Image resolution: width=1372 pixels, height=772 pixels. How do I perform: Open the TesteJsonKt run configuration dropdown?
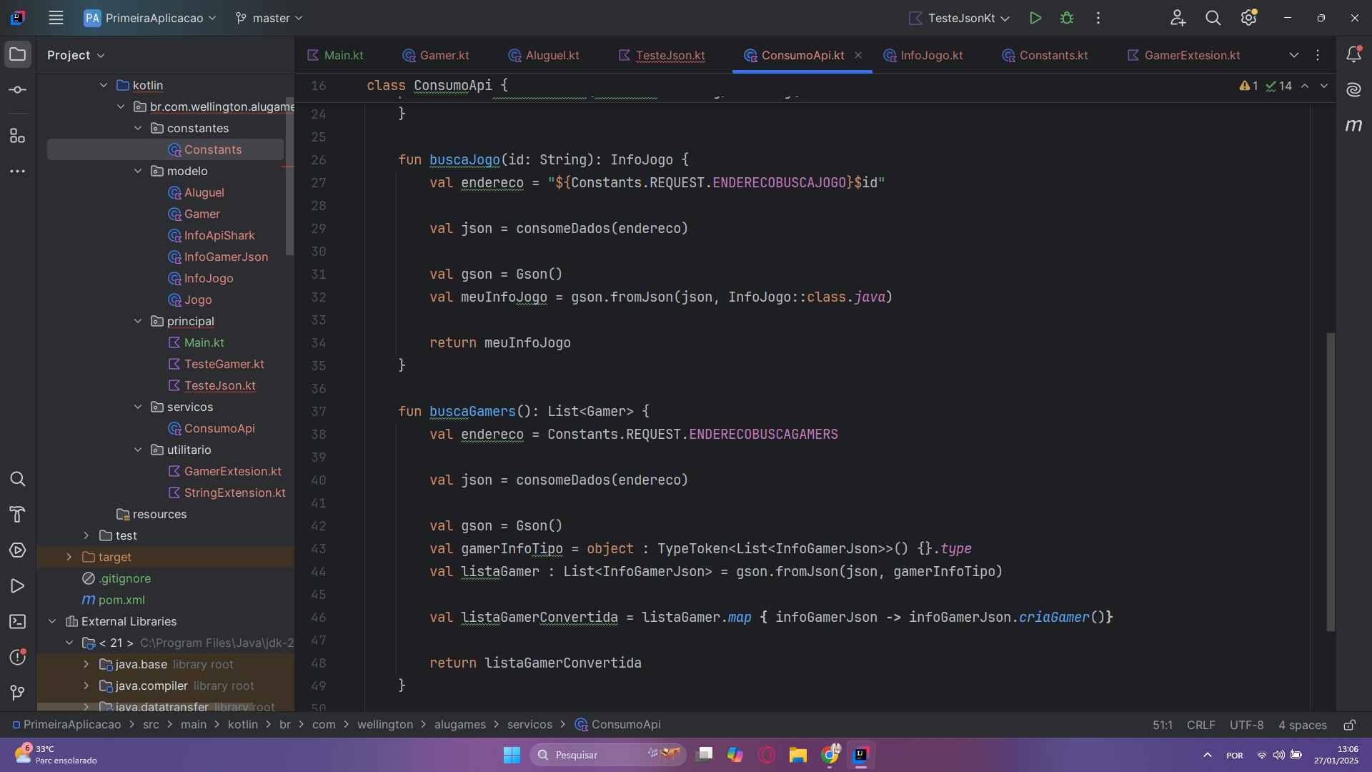959,18
